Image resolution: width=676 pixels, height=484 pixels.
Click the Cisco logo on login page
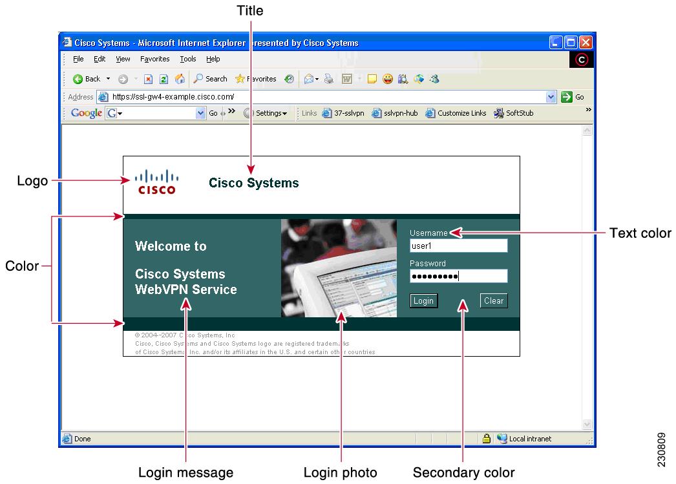coord(156,182)
